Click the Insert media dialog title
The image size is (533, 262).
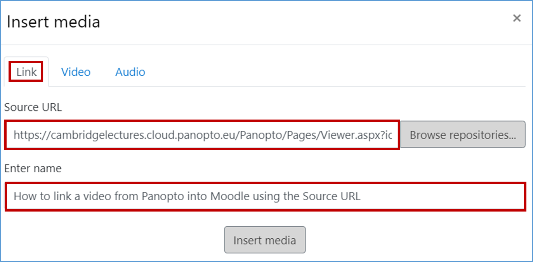[54, 22]
